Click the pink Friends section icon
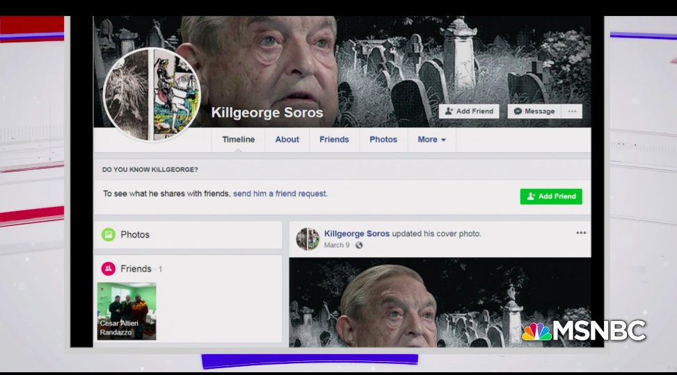This screenshot has height=375, width=677. click(109, 269)
